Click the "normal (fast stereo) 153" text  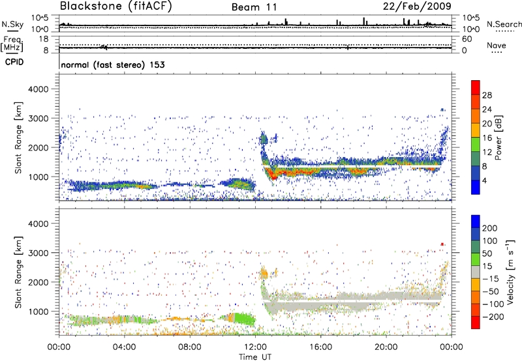point(113,65)
